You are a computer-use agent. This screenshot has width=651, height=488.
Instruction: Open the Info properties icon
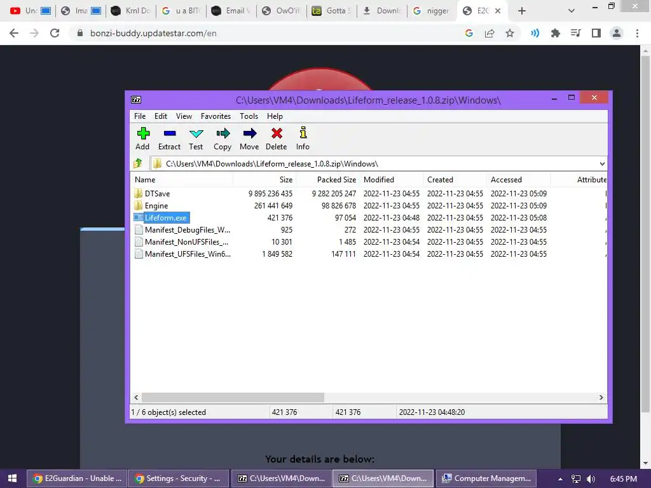(x=303, y=133)
